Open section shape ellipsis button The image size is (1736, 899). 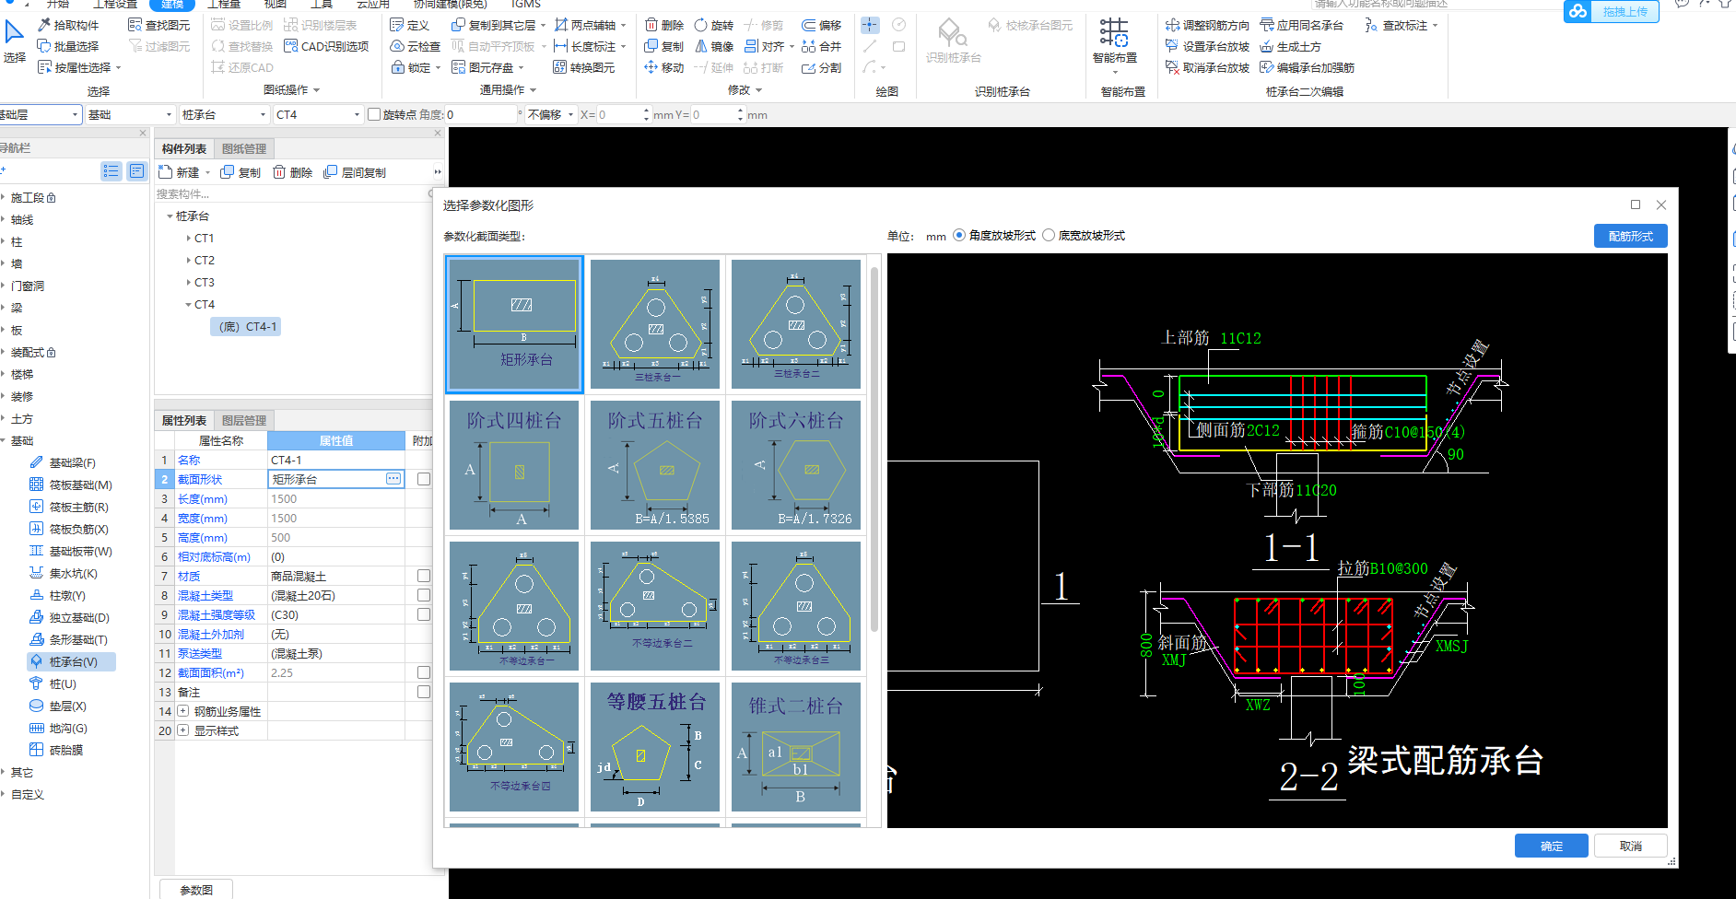point(393,479)
